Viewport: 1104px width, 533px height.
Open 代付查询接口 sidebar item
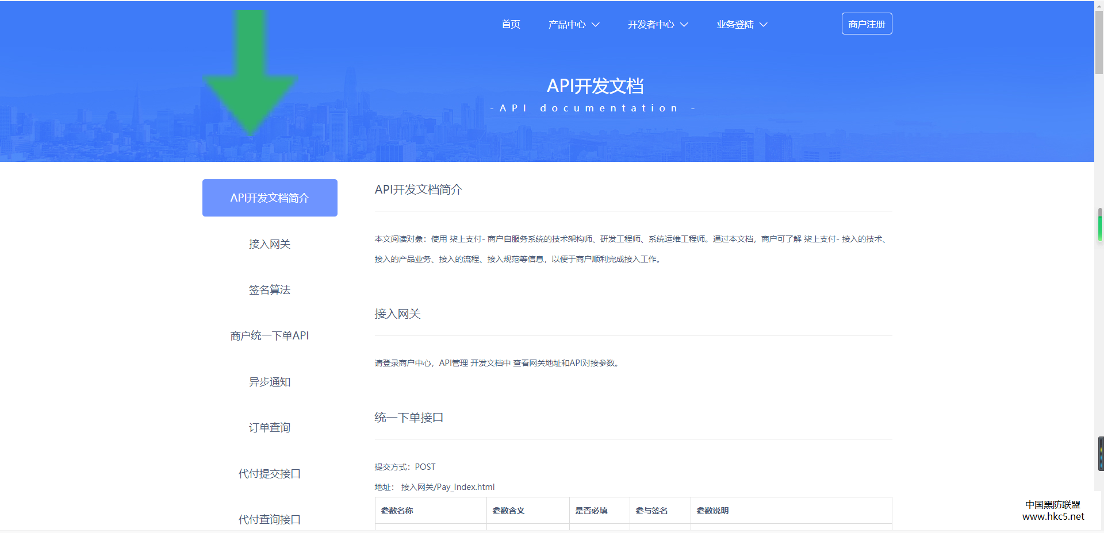pyautogui.click(x=270, y=520)
